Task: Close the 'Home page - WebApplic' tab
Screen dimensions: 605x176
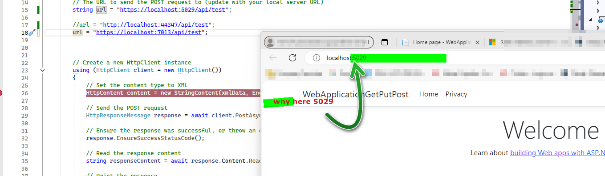Action: click(477, 42)
